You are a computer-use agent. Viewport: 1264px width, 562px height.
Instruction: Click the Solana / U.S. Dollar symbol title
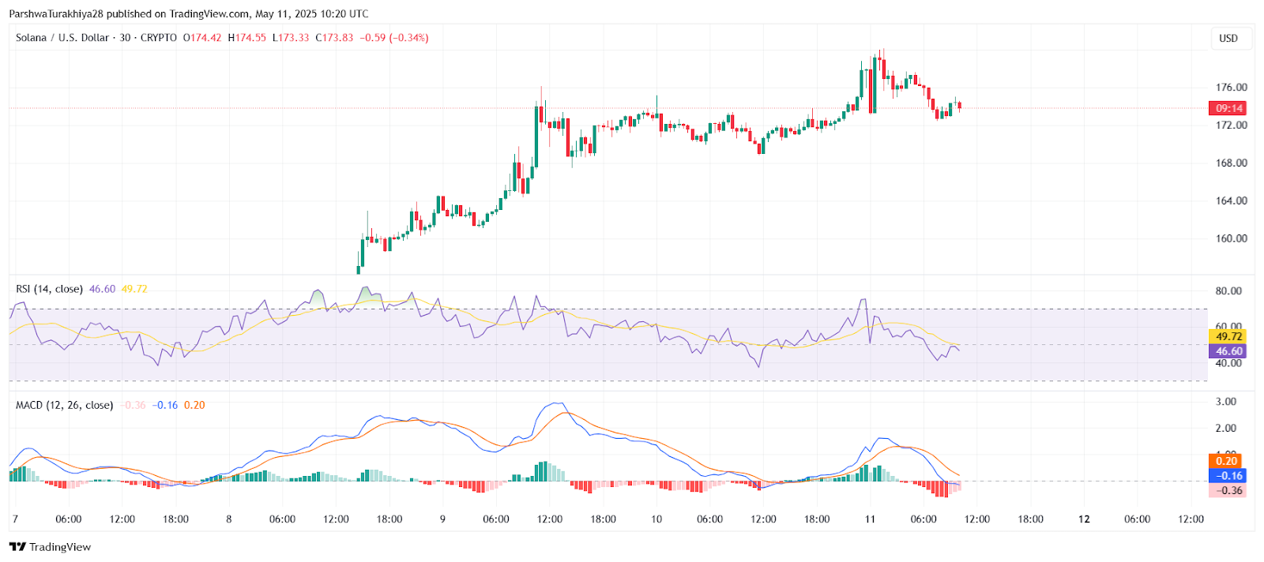[x=62, y=38]
